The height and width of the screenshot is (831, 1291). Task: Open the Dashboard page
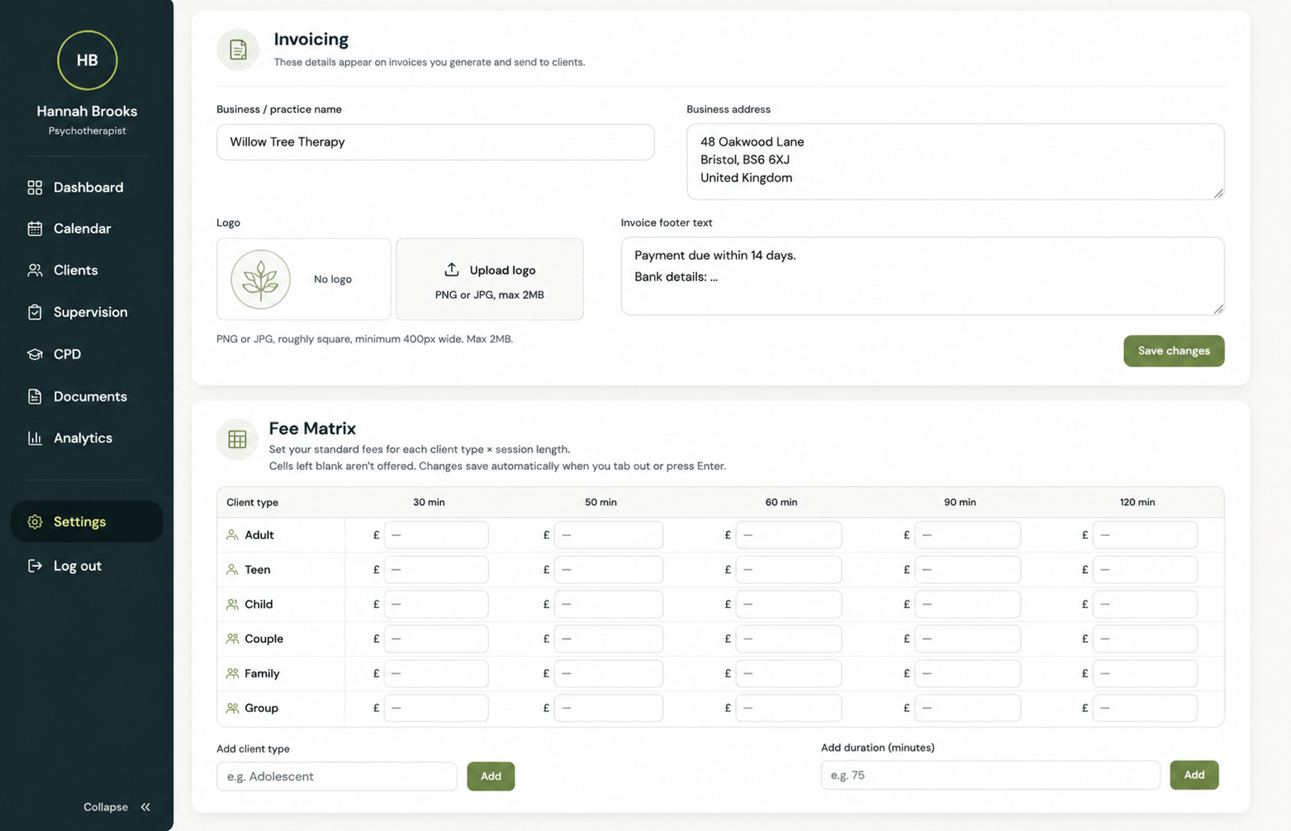[x=87, y=188]
